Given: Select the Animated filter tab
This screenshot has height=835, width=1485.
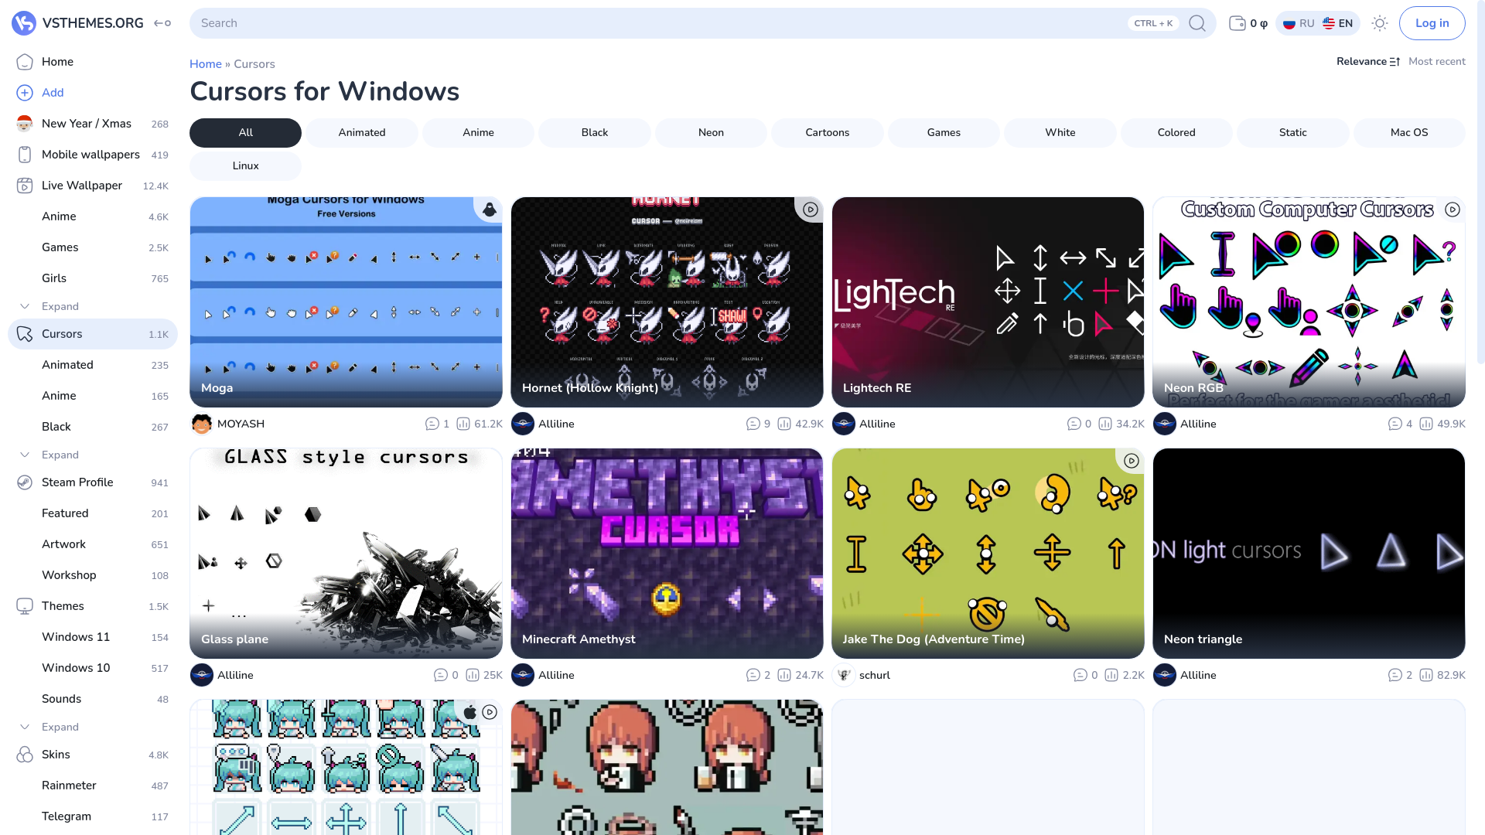Looking at the screenshot, I should click(x=362, y=132).
